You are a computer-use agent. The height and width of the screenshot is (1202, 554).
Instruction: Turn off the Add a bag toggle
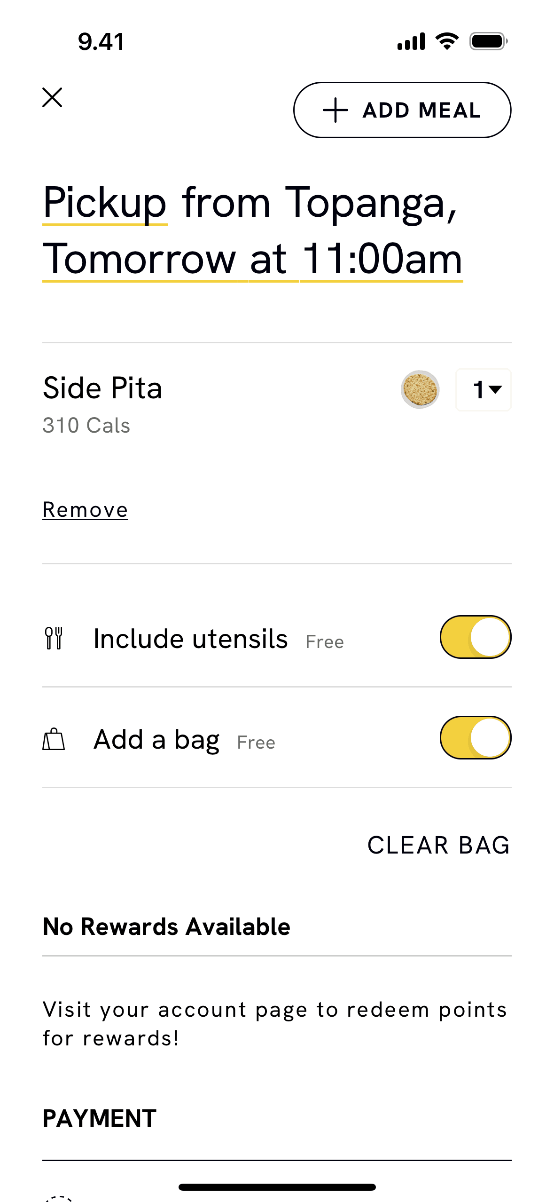coord(475,738)
